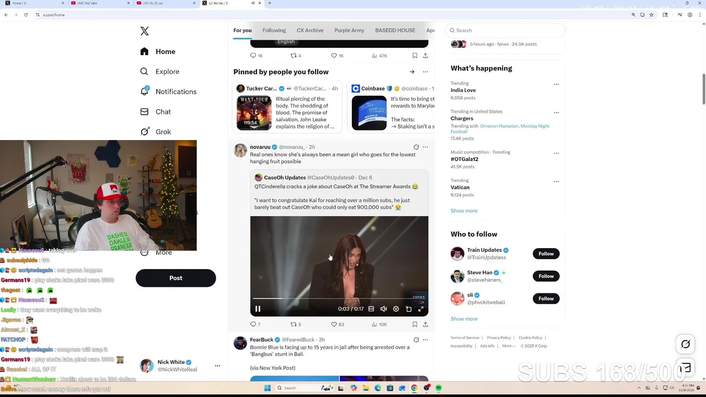Click the arrow next to Pinned by people you follow
The width and height of the screenshot is (706, 397).
[412, 72]
